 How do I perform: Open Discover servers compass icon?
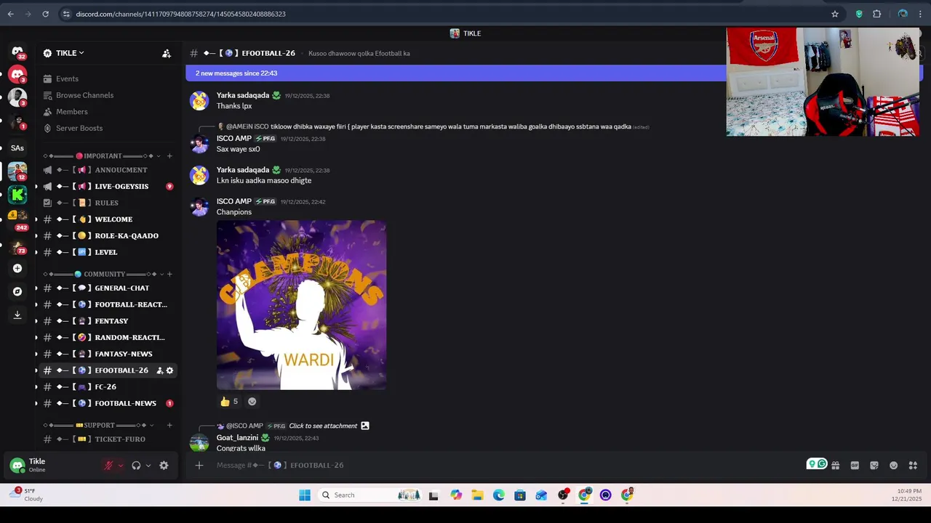[17, 291]
